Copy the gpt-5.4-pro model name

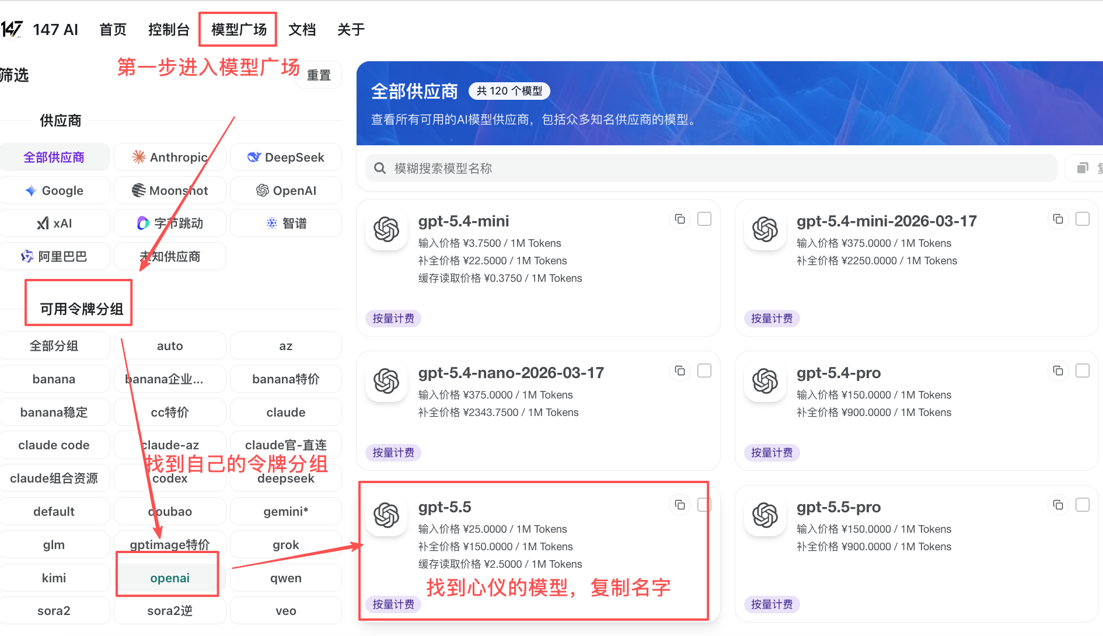tap(1058, 371)
